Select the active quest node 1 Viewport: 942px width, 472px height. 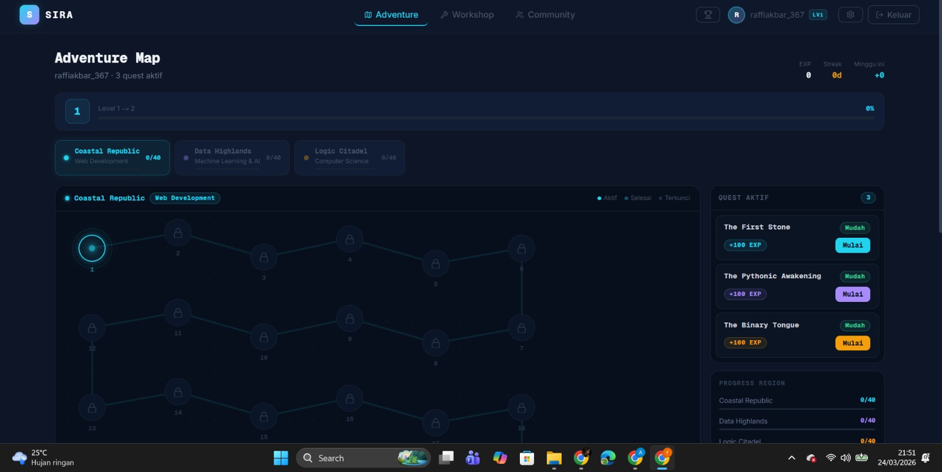[x=92, y=248]
